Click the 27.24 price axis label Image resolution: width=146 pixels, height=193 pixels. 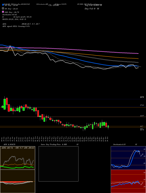click(142, 105)
